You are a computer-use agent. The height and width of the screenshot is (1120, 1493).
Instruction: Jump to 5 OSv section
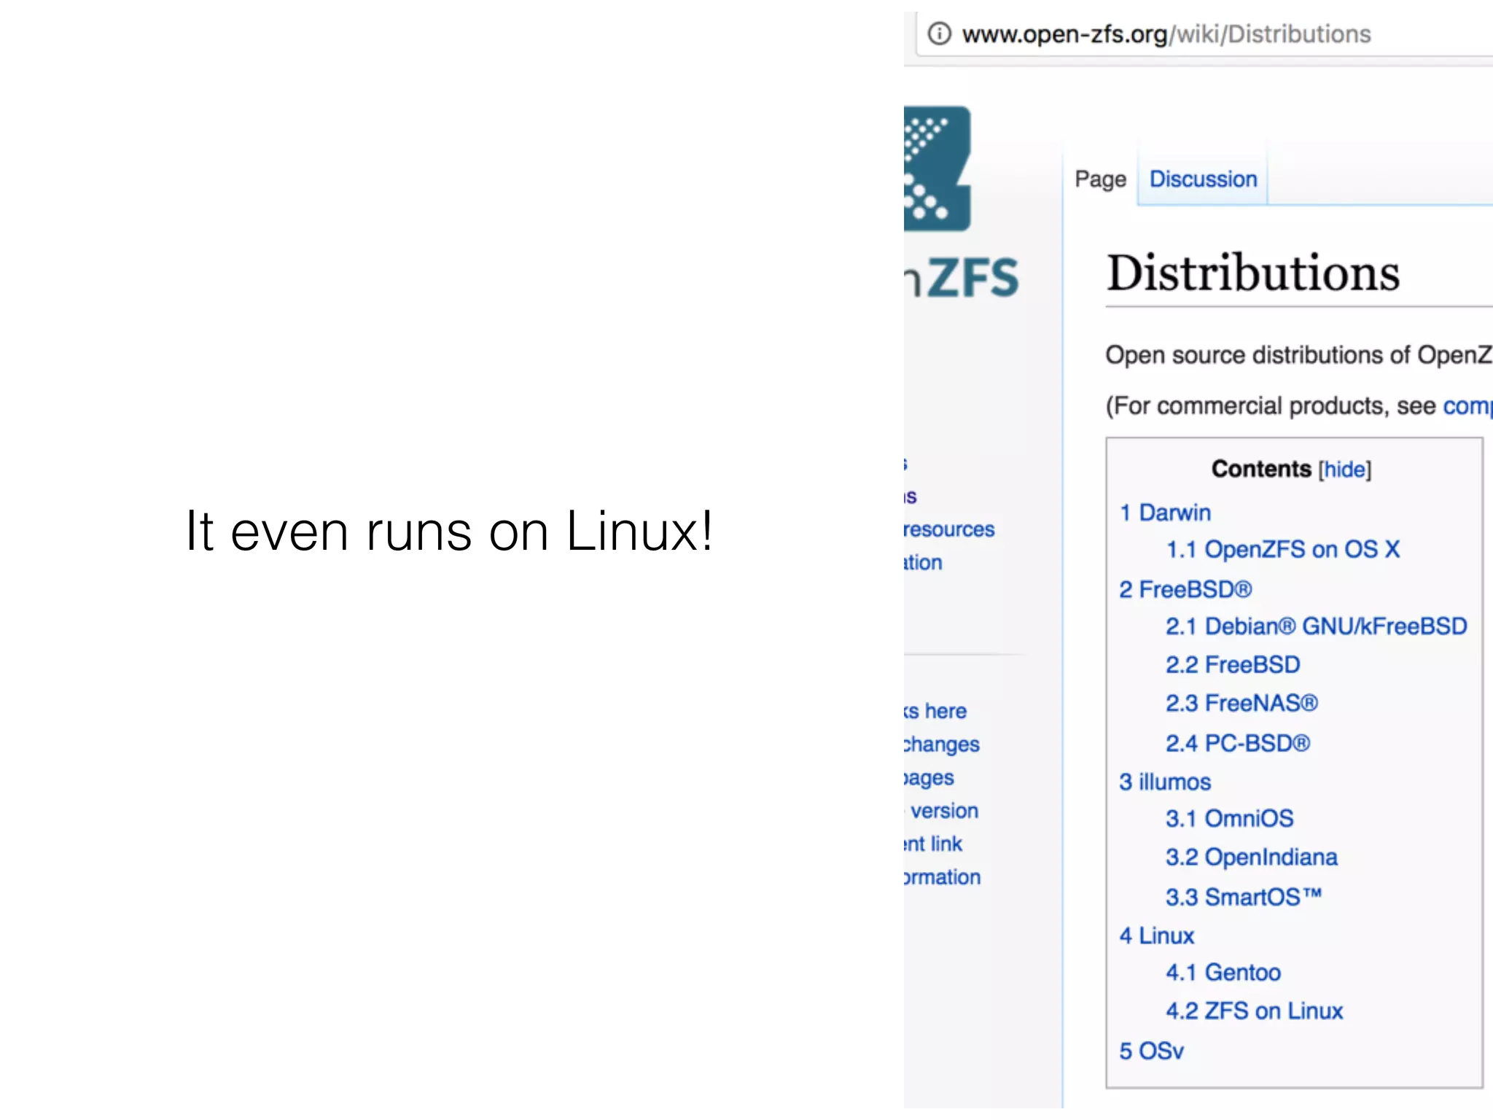tap(1152, 1051)
